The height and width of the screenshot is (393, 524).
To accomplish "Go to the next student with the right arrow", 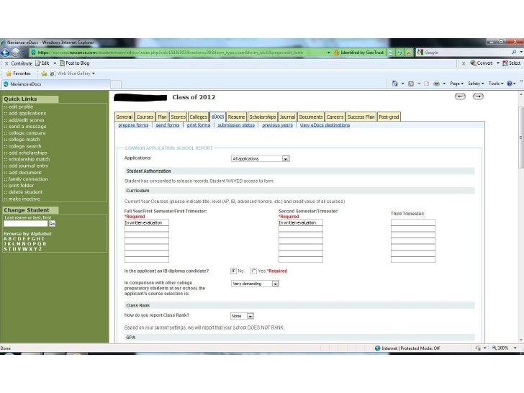I will pyautogui.click(x=478, y=96).
